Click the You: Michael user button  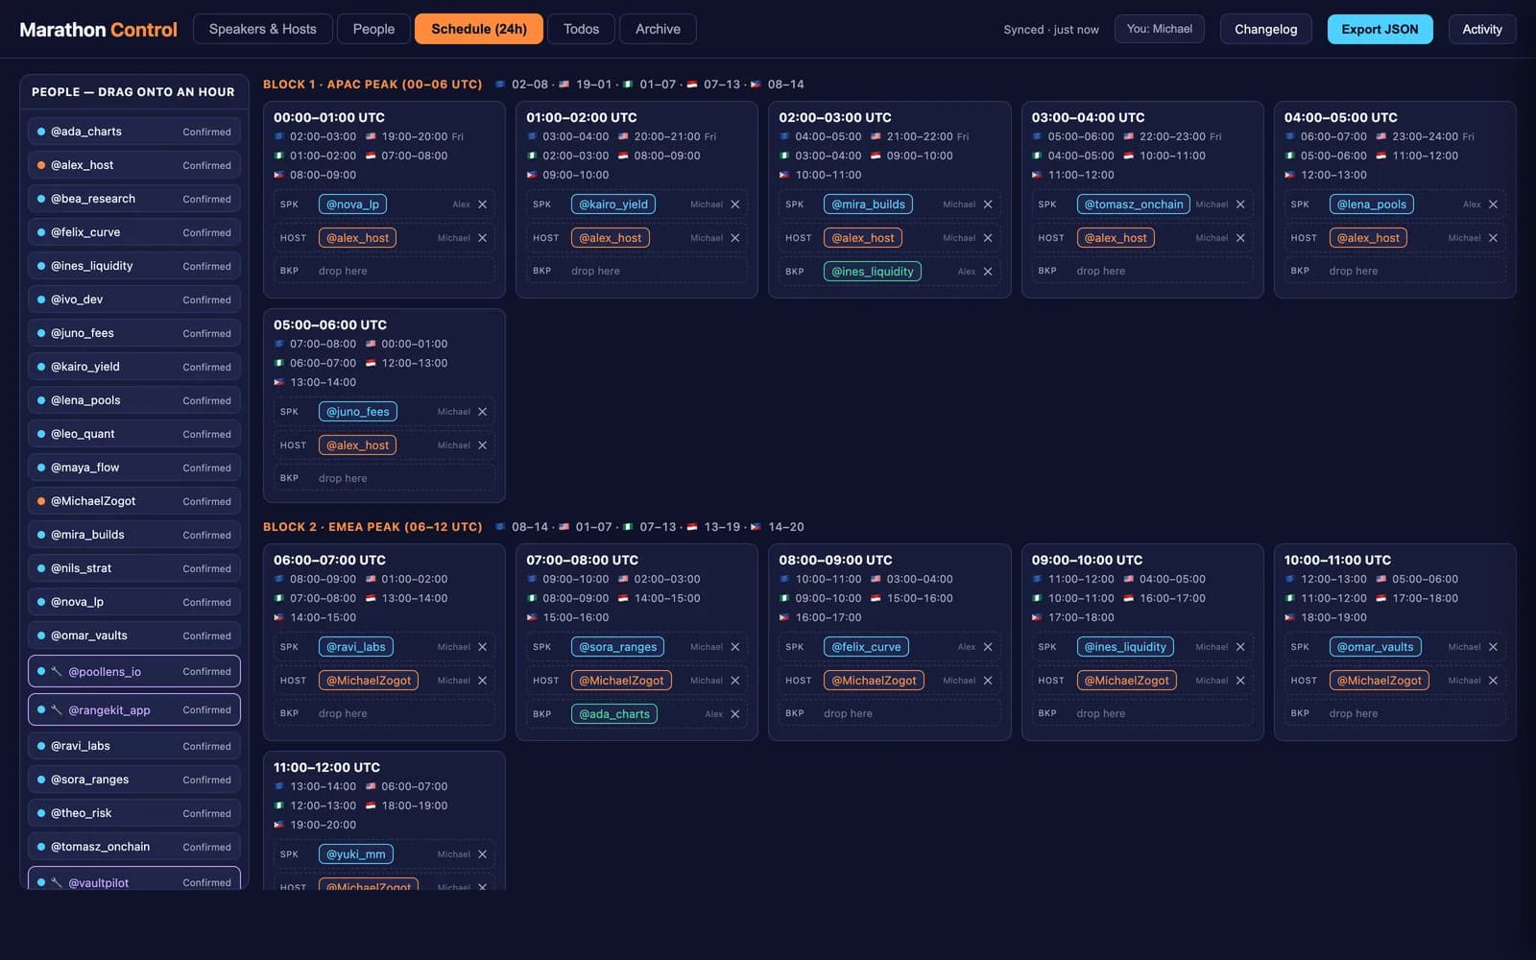(x=1160, y=29)
